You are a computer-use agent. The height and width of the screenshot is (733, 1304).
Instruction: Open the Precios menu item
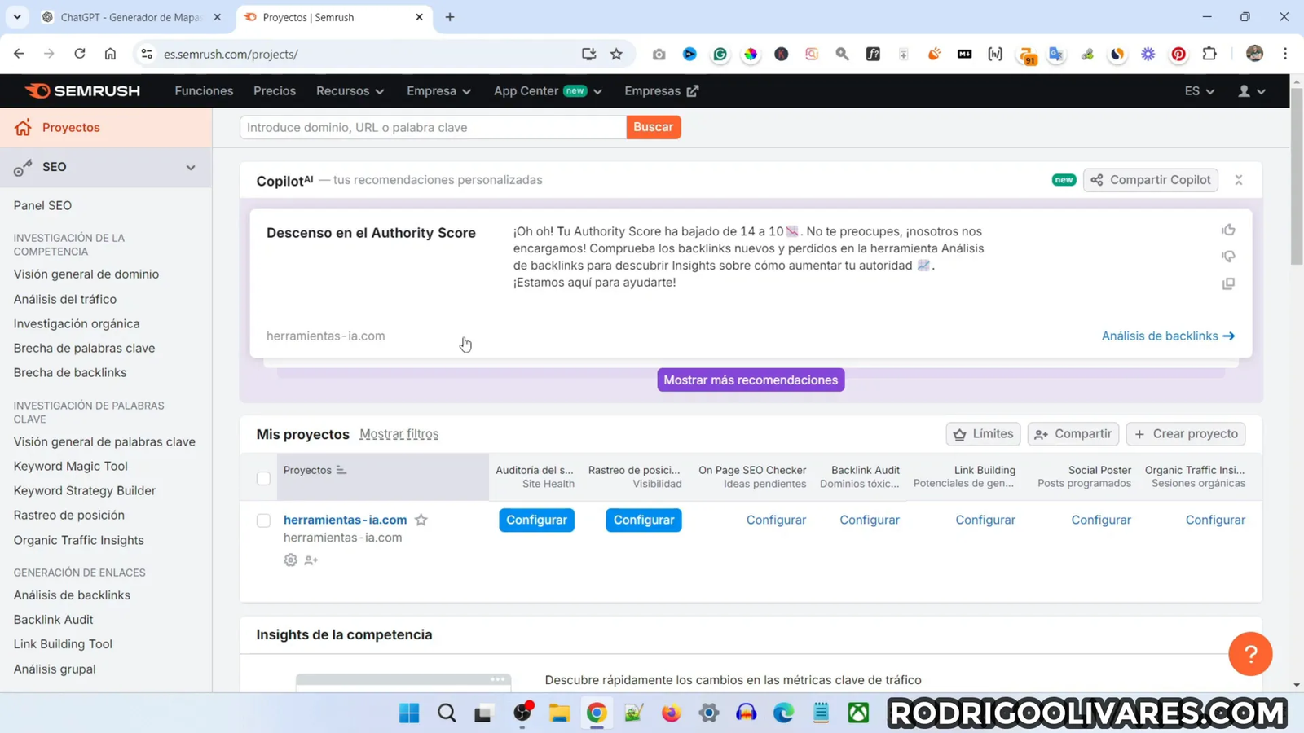[274, 90]
